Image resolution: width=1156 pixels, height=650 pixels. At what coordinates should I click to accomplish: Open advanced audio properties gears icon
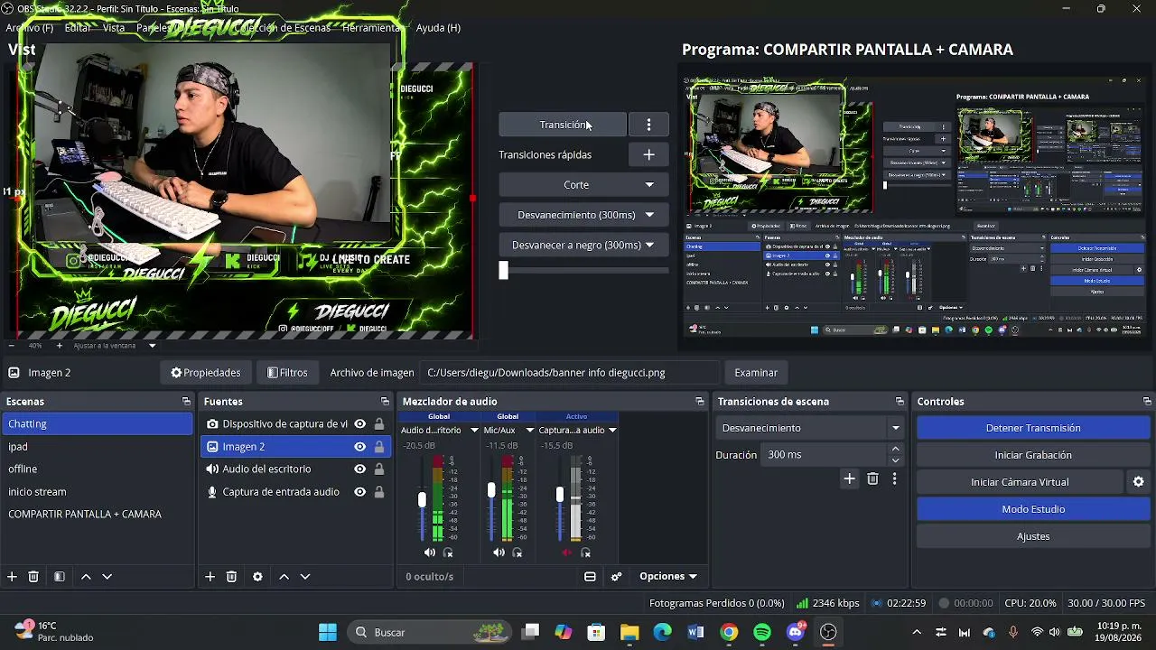click(x=617, y=577)
